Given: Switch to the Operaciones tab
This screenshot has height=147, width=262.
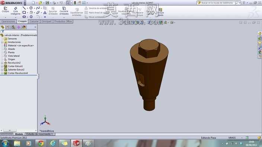Looking at the screenshot, I should [x=8, y=21].
